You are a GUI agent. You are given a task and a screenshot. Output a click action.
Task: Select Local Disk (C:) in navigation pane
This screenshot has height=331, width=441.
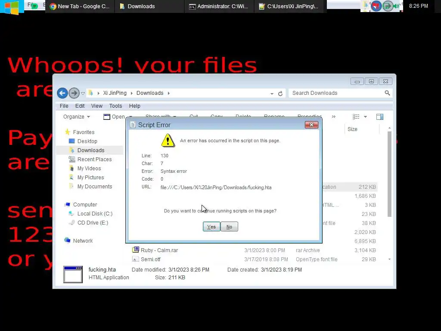click(95, 213)
